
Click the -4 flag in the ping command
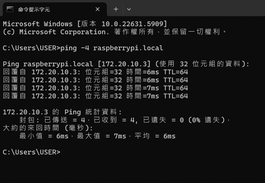pyautogui.click(x=85, y=48)
